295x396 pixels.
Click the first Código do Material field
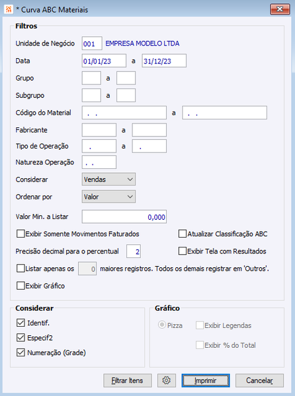pos(124,113)
